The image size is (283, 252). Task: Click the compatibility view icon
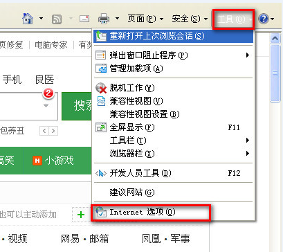tap(101, 101)
